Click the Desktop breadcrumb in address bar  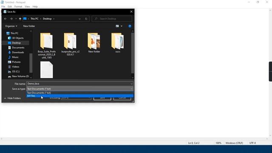click(x=47, y=19)
